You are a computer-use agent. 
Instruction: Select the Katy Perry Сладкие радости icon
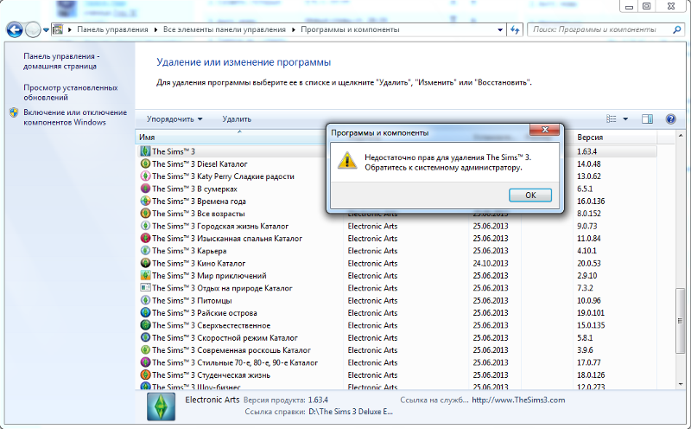tap(145, 176)
